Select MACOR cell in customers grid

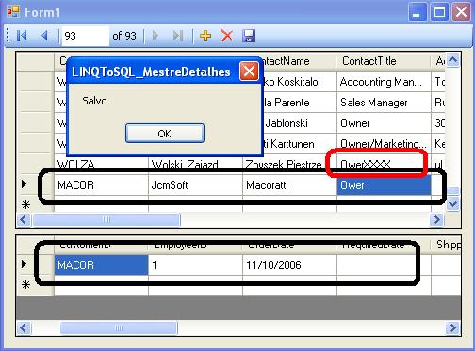point(101,185)
